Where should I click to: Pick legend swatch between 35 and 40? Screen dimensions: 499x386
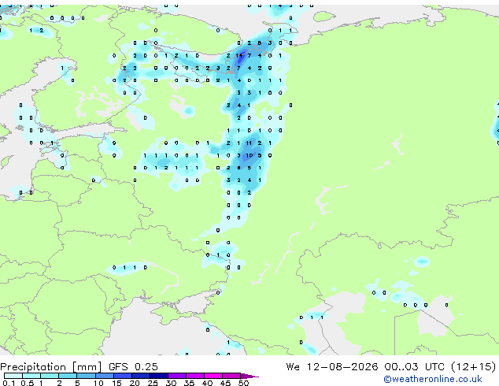pyautogui.click(x=195, y=376)
